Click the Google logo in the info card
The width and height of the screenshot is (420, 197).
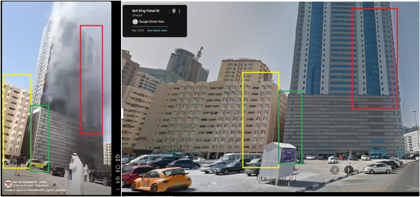pos(135,22)
